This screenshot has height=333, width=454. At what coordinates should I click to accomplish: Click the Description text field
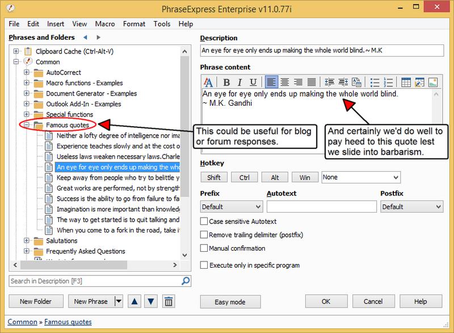point(322,51)
